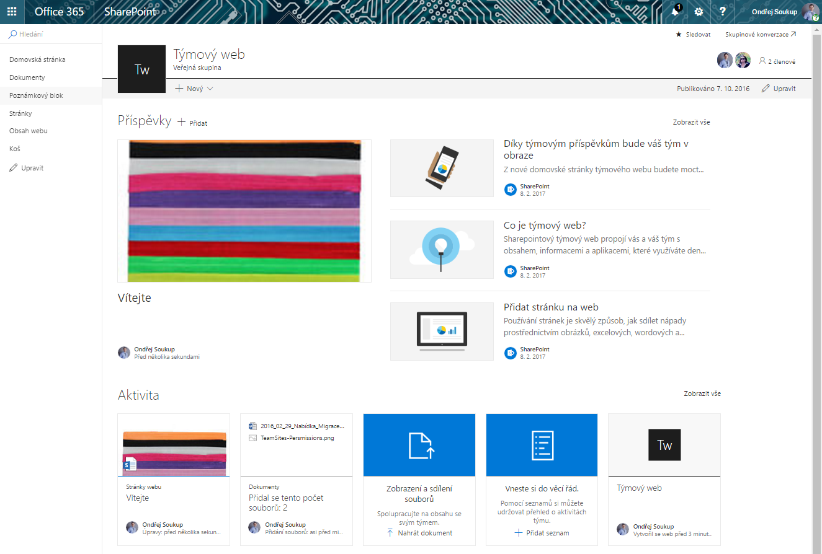The height and width of the screenshot is (554, 822).
Task: Open 'Co je týmový web?' article title
Action: click(545, 226)
